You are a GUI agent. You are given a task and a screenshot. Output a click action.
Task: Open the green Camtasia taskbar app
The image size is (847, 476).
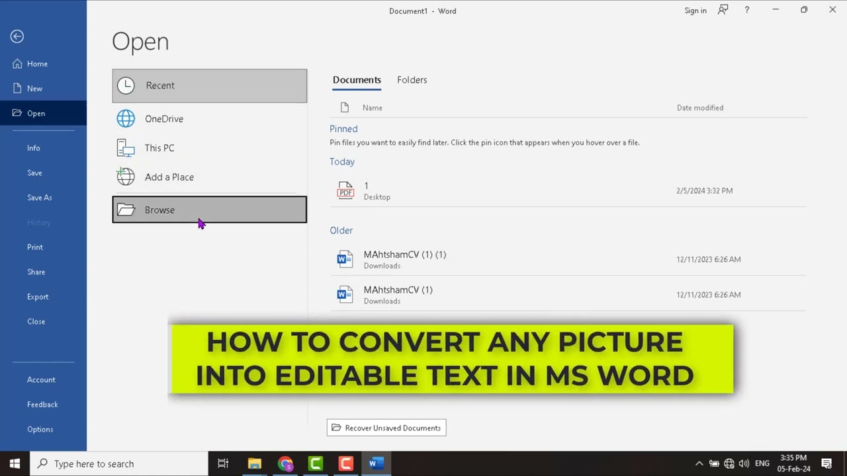316,463
